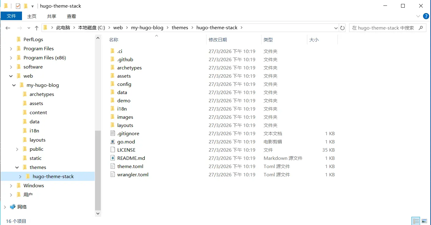Click the search magnifier icon

(421, 28)
